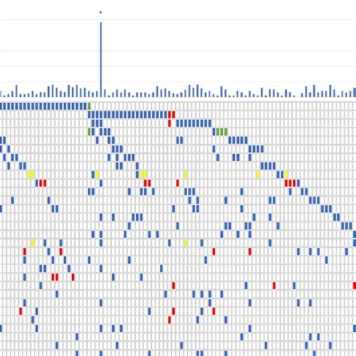This screenshot has width=356, height=356.
Task: Select the lone red cell in the third matrix row
Action: (170, 123)
